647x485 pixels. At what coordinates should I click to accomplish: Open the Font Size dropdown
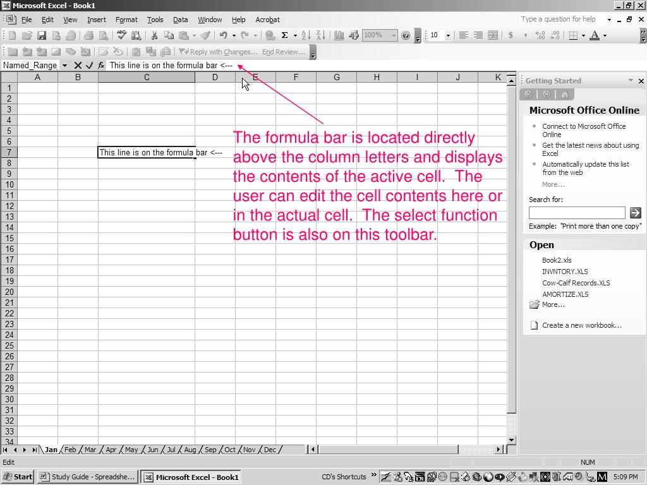coord(448,35)
